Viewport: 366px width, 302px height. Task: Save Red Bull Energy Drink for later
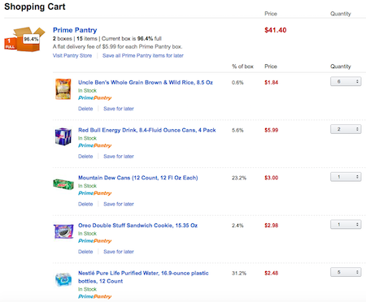[x=119, y=156]
